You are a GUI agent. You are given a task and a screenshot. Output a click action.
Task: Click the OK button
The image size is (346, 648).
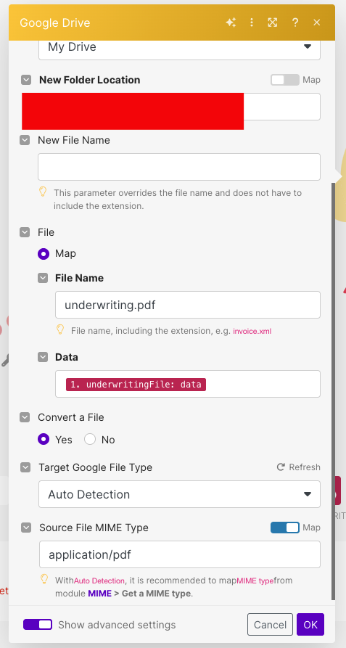click(310, 625)
